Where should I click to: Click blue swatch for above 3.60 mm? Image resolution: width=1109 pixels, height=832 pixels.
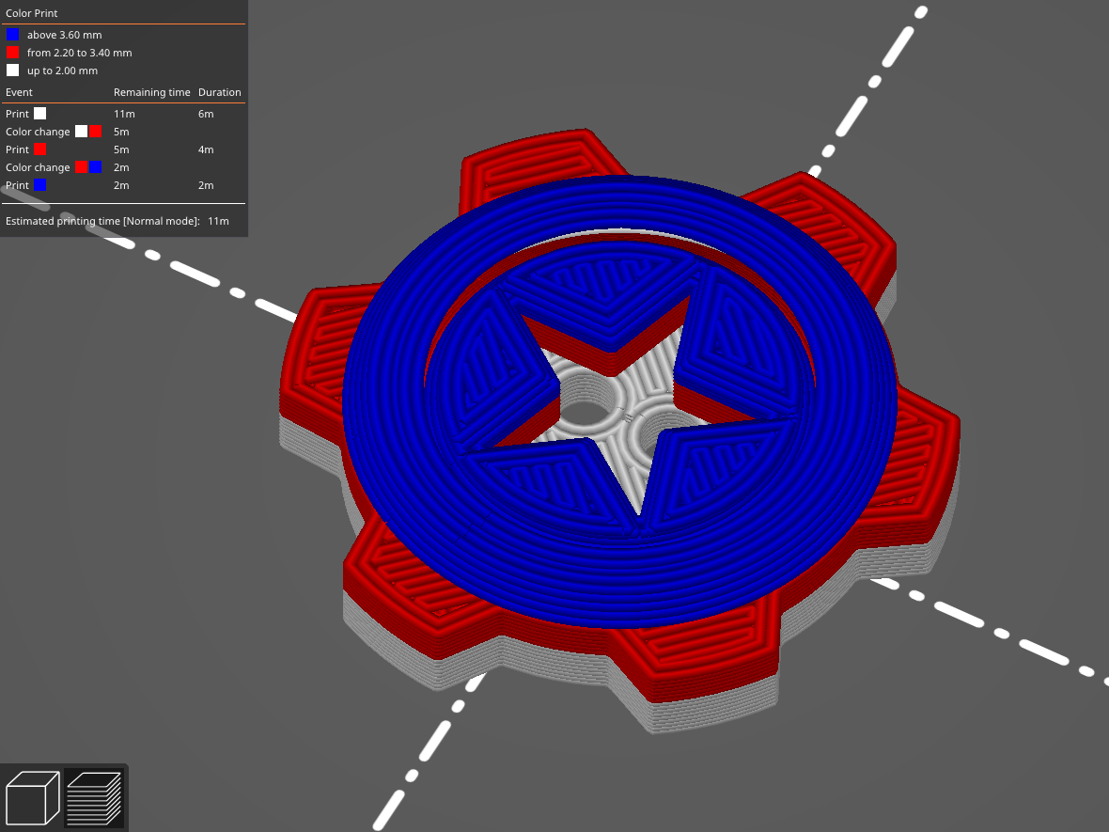13,35
